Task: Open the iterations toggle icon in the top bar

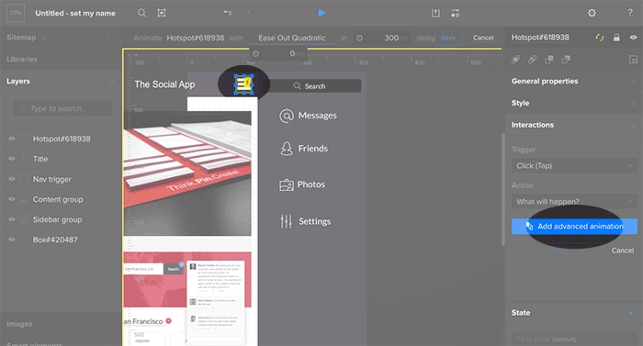Action: pyautogui.click(x=456, y=13)
